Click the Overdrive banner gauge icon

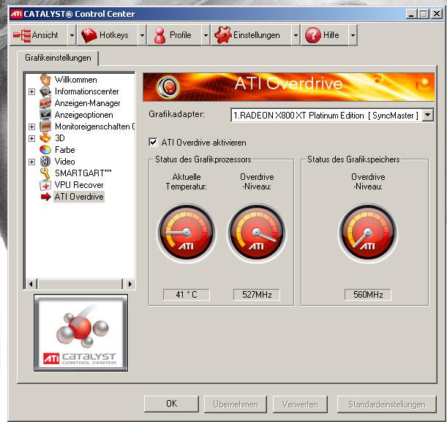tap(168, 86)
